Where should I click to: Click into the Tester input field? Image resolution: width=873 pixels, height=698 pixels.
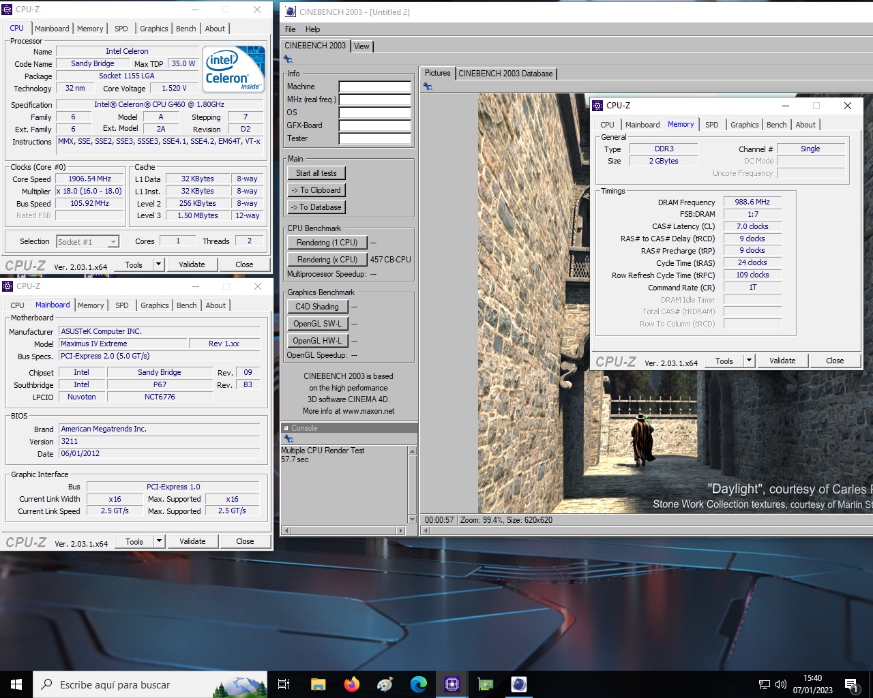(x=375, y=138)
